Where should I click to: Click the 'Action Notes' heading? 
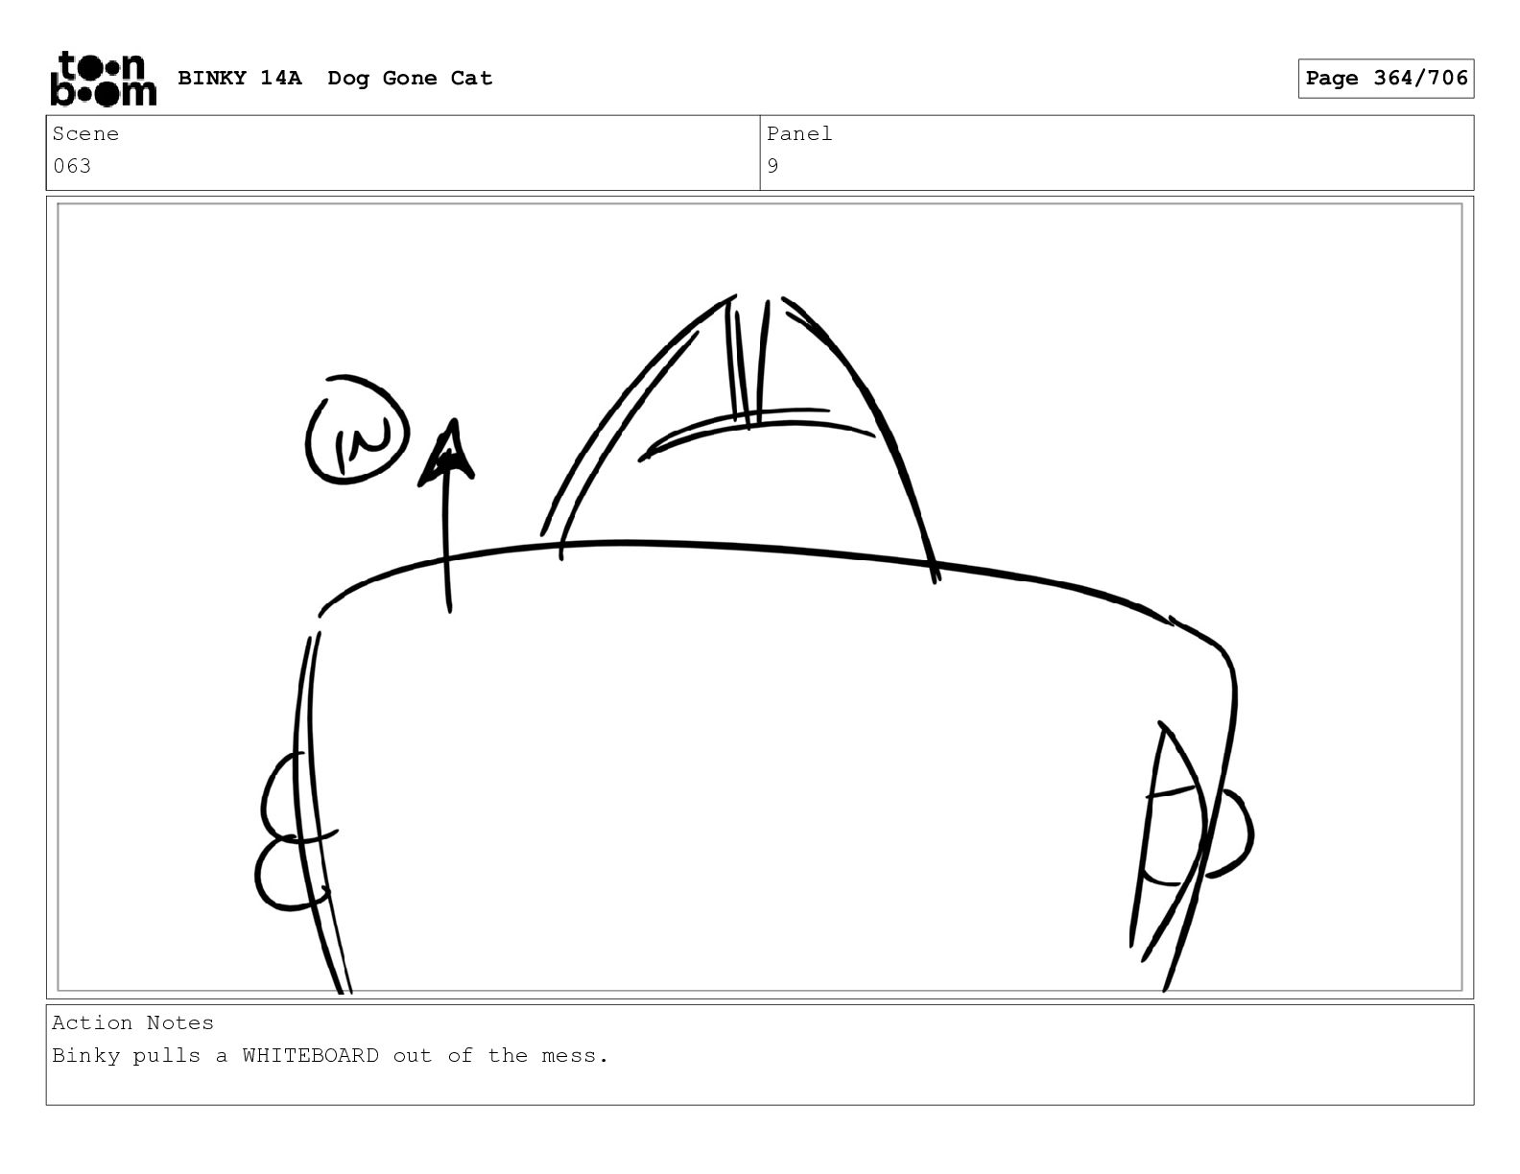(x=132, y=1023)
